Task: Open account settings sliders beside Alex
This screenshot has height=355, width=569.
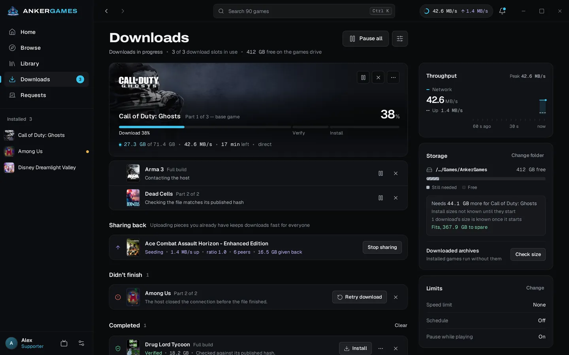Action: tap(81, 344)
